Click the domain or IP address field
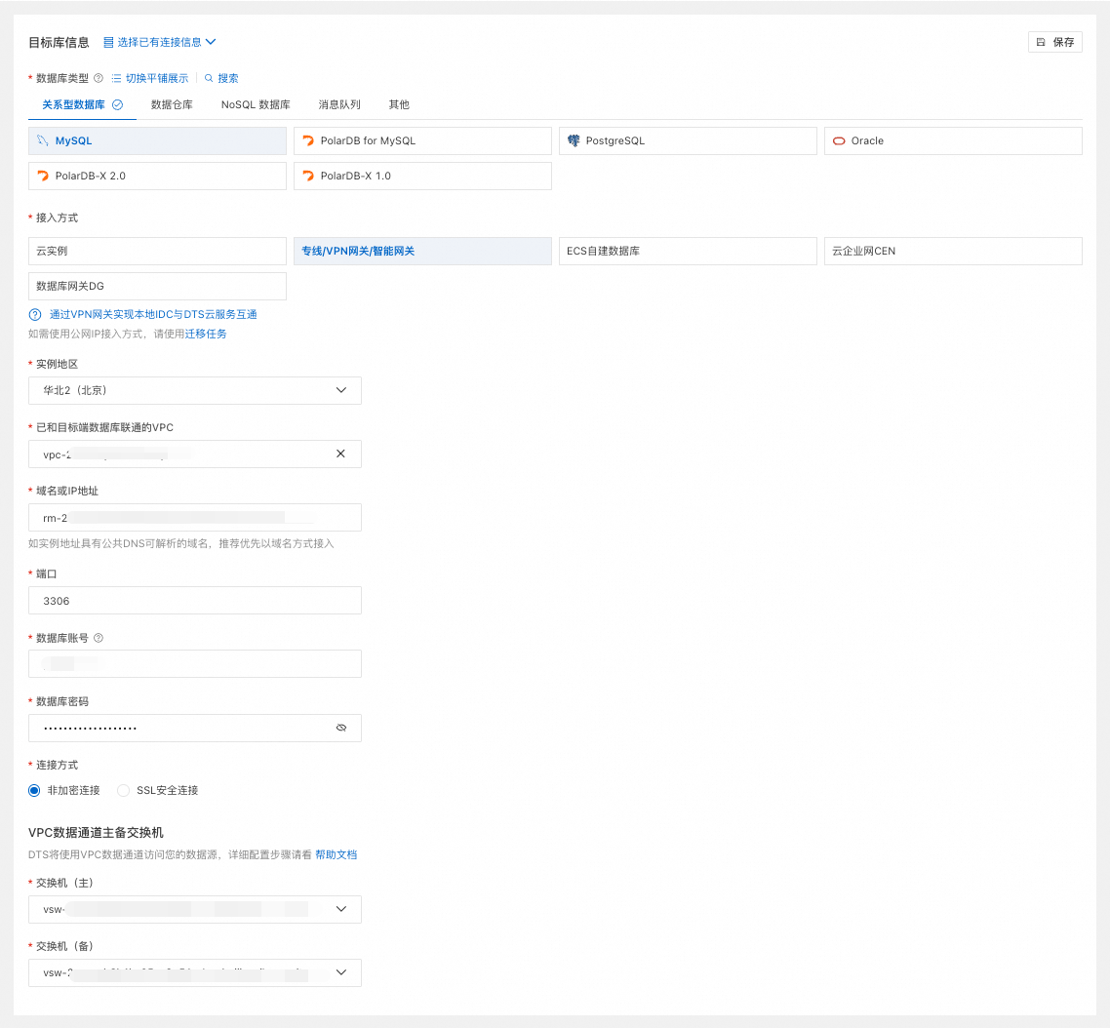 195,518
